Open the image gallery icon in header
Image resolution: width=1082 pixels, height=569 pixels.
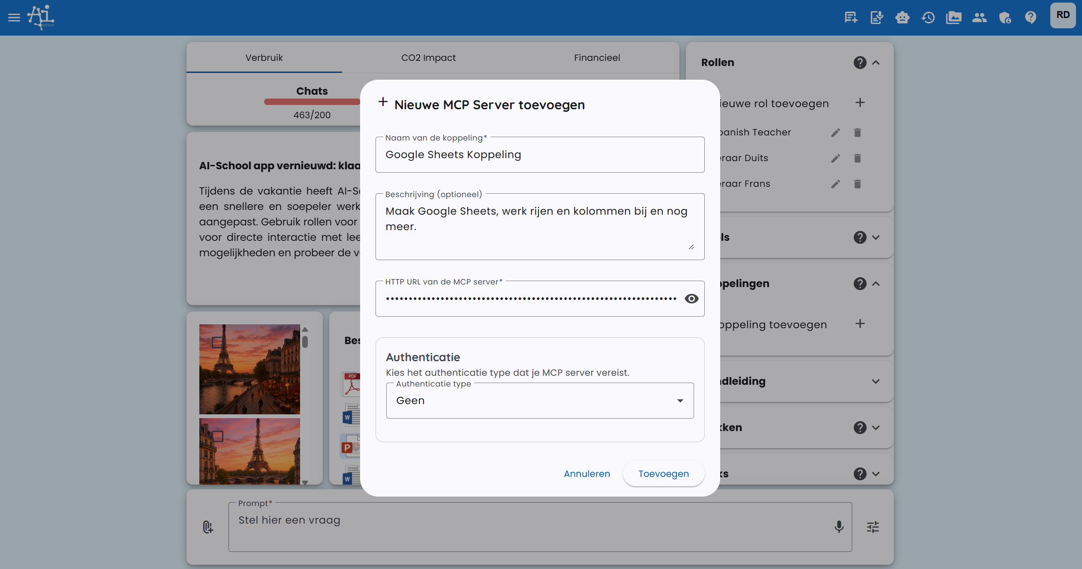954,18
